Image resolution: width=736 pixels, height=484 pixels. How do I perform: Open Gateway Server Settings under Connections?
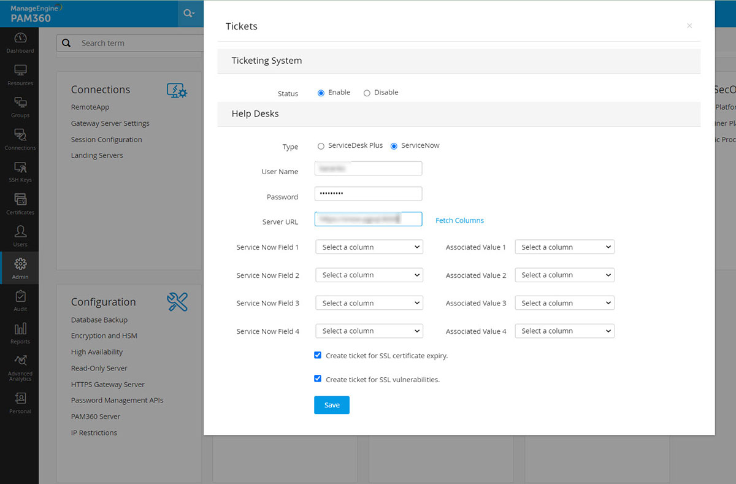click(x=110, y=123)
